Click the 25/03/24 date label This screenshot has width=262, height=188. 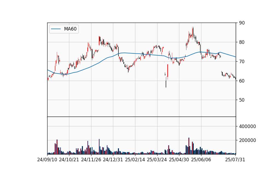[x=157, y=160]
